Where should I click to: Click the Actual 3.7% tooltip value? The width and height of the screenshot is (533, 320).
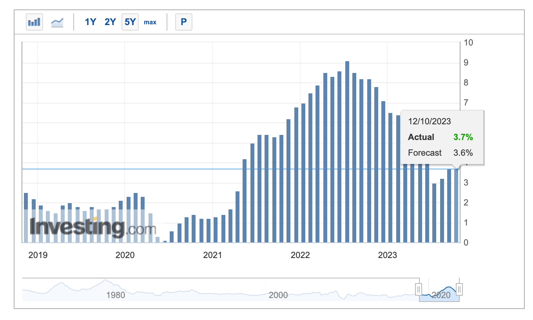(463, 137)
